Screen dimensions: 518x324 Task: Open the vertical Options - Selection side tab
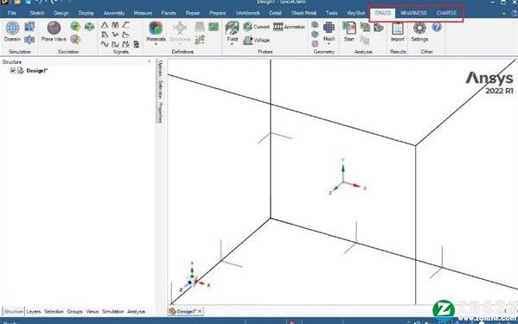click(x=160, y=79)
